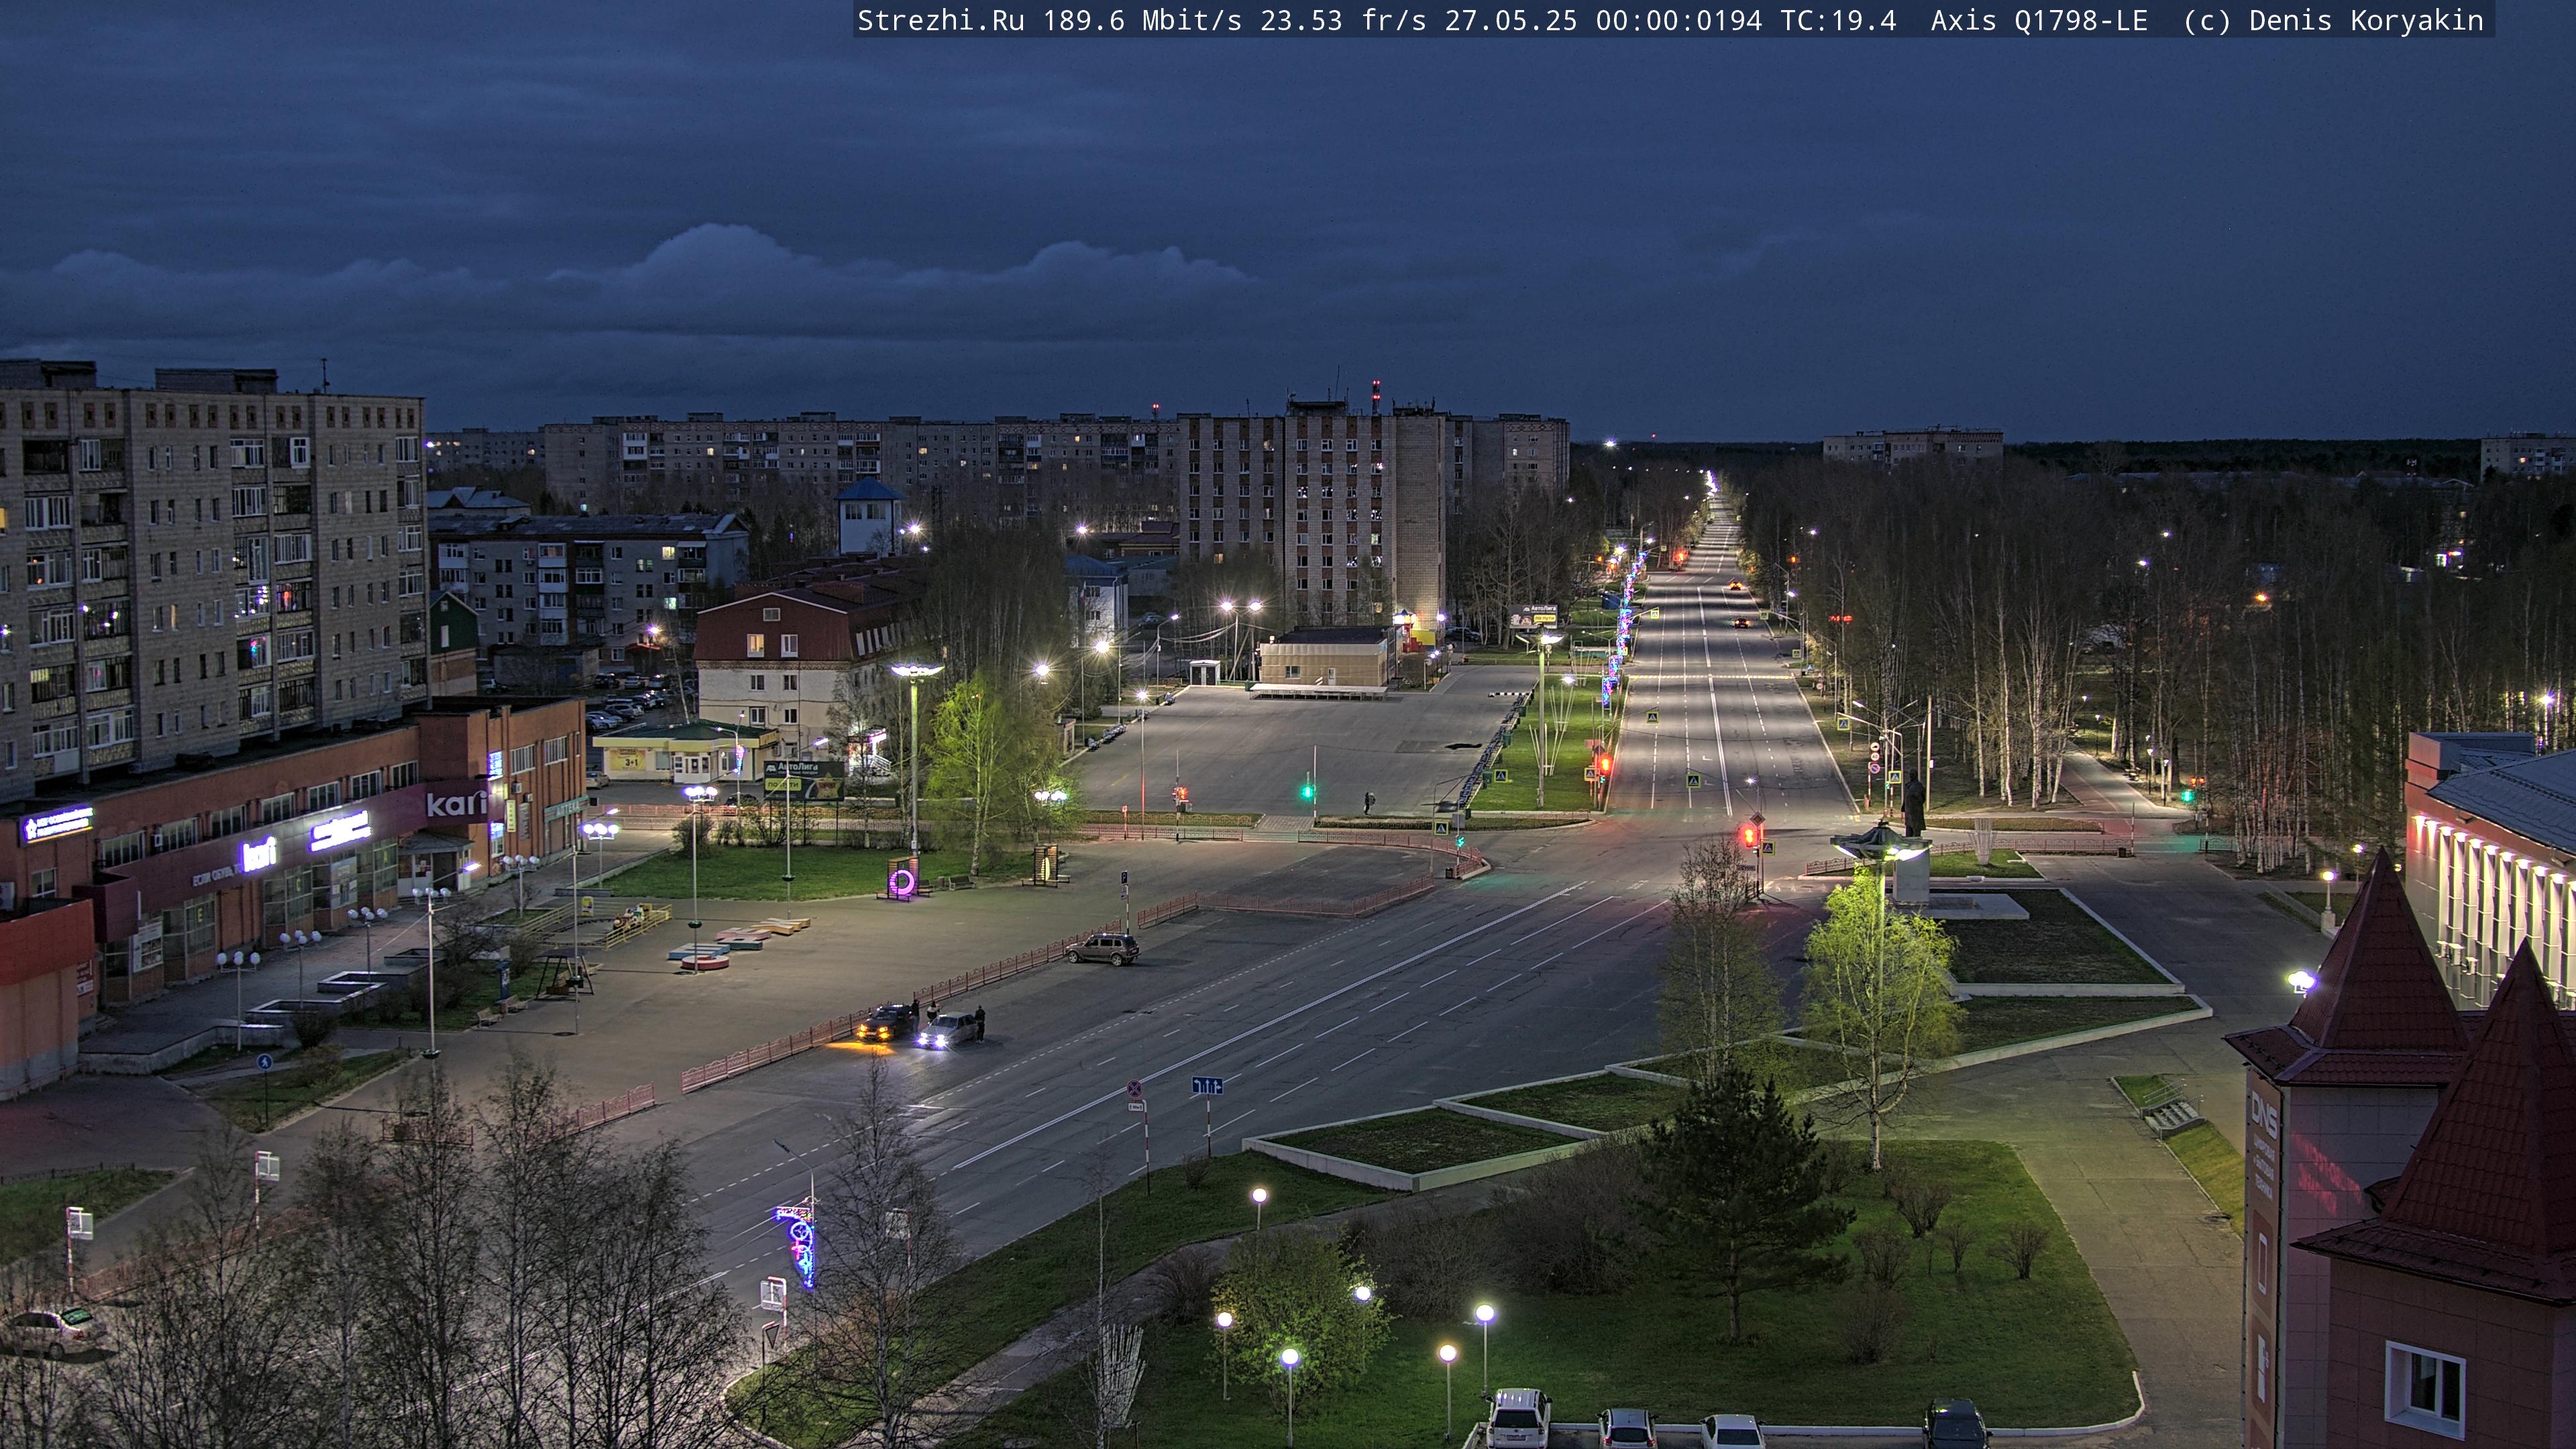Click the Axis Q1798-LE camera model text
The height and width of the screenshot is (1449, 2576).
[2039, 21]
